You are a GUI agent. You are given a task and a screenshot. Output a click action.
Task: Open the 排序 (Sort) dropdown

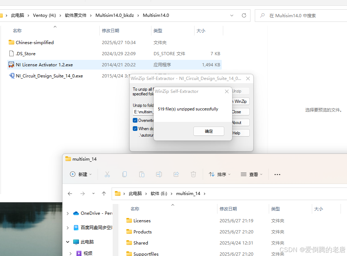220,174
